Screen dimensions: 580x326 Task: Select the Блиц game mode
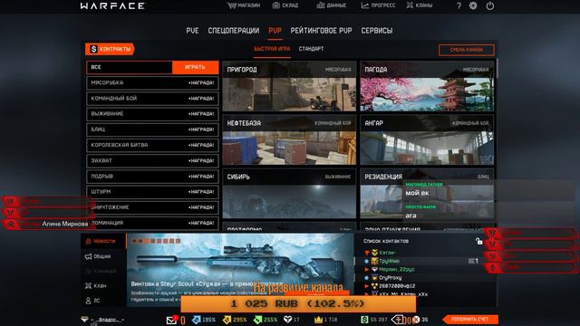152,129
